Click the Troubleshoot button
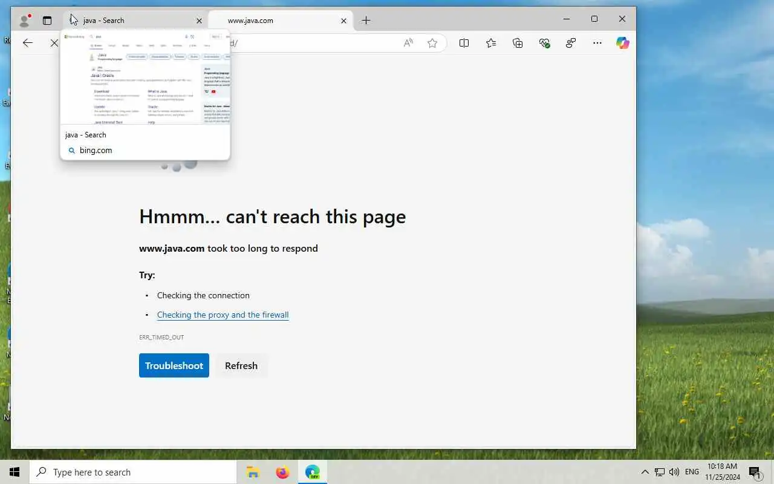 tap(174, 365)
